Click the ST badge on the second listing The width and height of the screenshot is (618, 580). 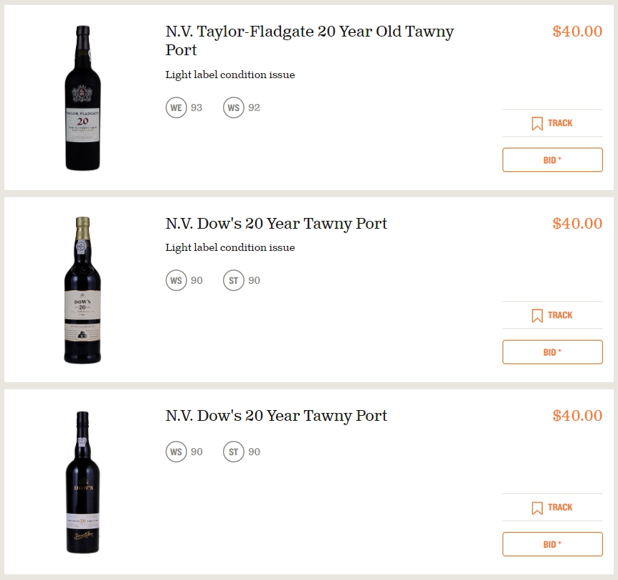pyautogui.click(x=234, y=280)
